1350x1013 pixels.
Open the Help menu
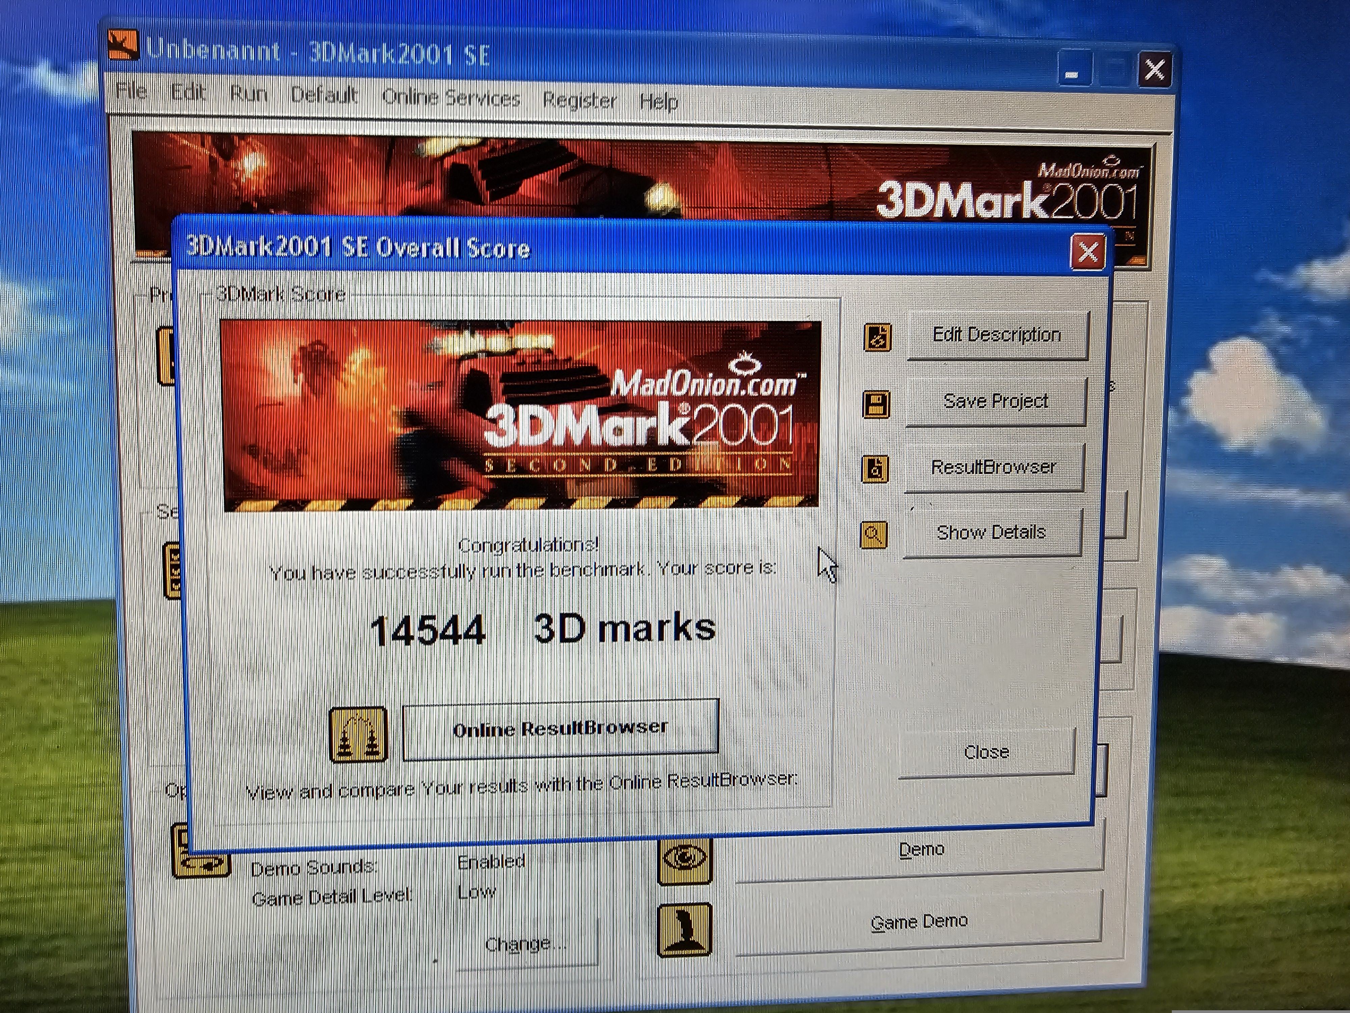point(658,101)
